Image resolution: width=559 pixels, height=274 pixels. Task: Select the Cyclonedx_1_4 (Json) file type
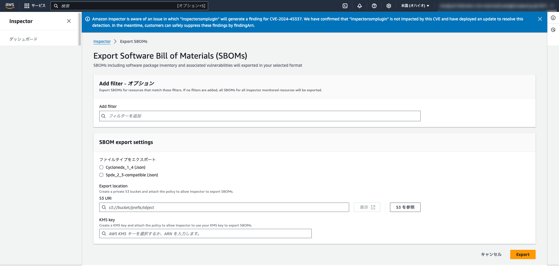101,167
